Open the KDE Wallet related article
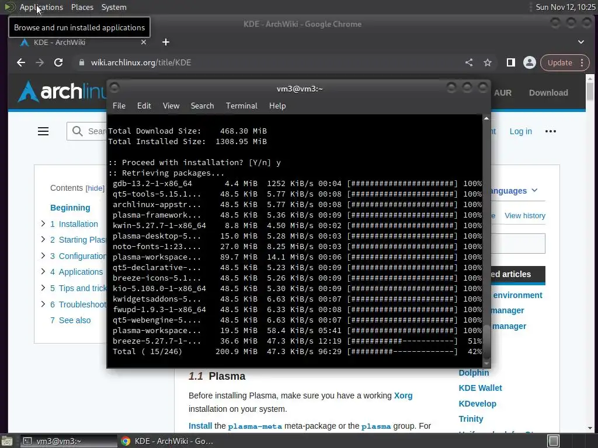This screenshot has width=598, height=448. coord(480,388)
